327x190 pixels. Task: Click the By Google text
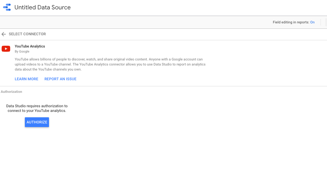pyautogui.click(x=22, y=51)
